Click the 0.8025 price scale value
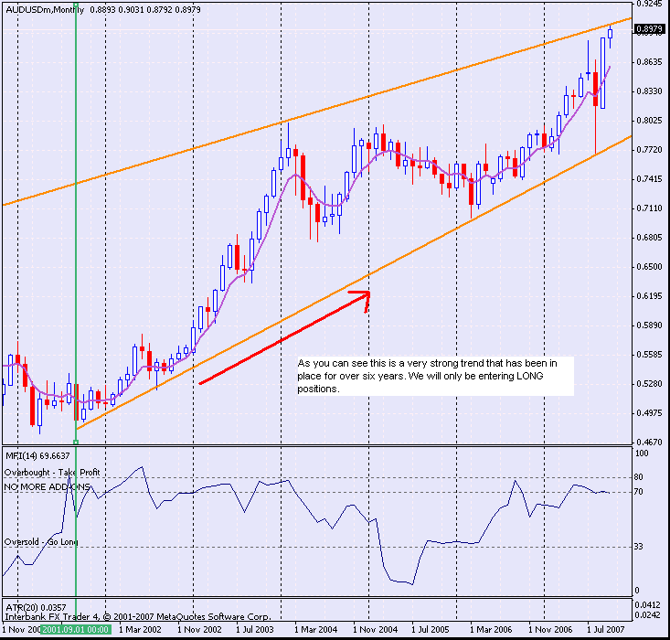670x640 pixels. 650,121
